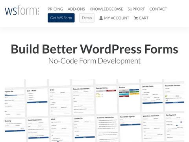The image size is (189, 142).
Task: Open the Pricing menu item
Action: click(x=56, y=9)
